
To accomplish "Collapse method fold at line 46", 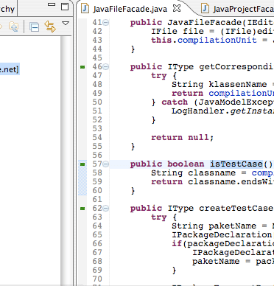I will click(105, 67).
